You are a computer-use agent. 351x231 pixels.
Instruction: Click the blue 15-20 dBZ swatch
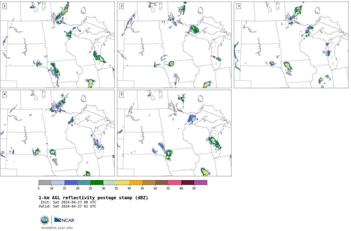(71, 183)
